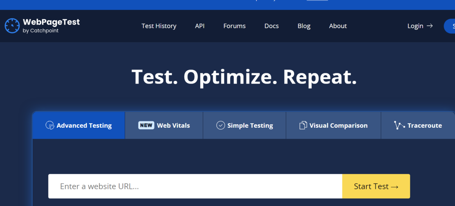Switch to the Web Vitals tab
Viewport: 455px width, 206px height.
tap(164, 125)
